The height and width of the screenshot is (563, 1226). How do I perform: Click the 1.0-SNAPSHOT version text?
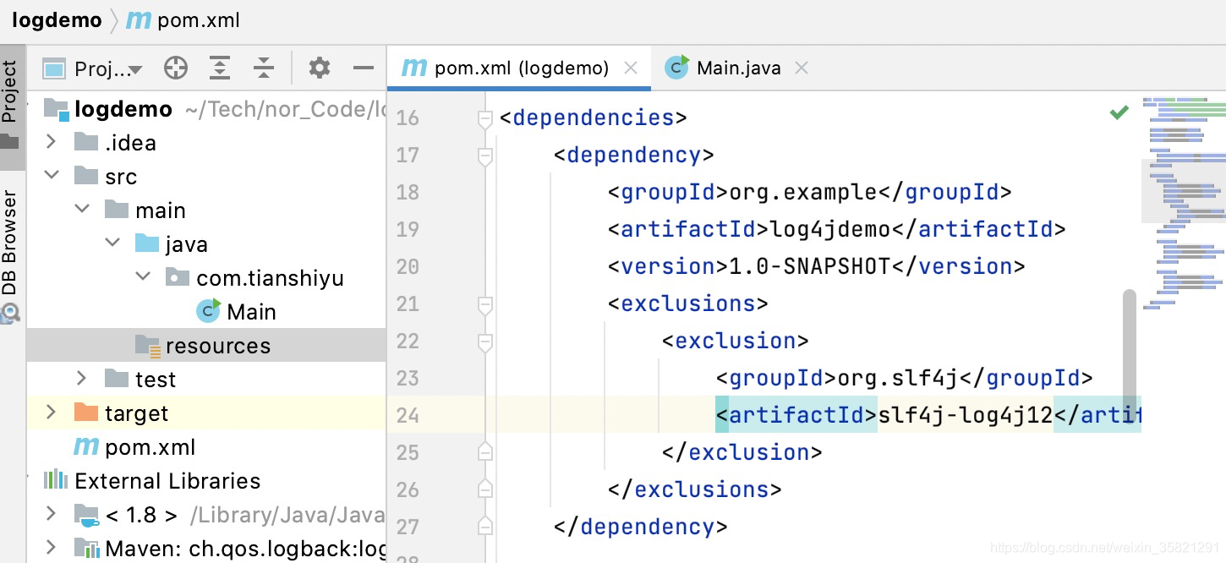click(810, 266)
